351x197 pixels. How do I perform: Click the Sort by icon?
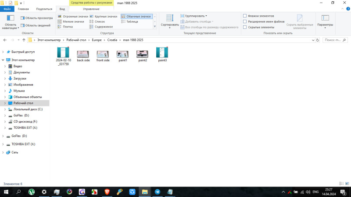pyautogui.click(x=169, y=20)
